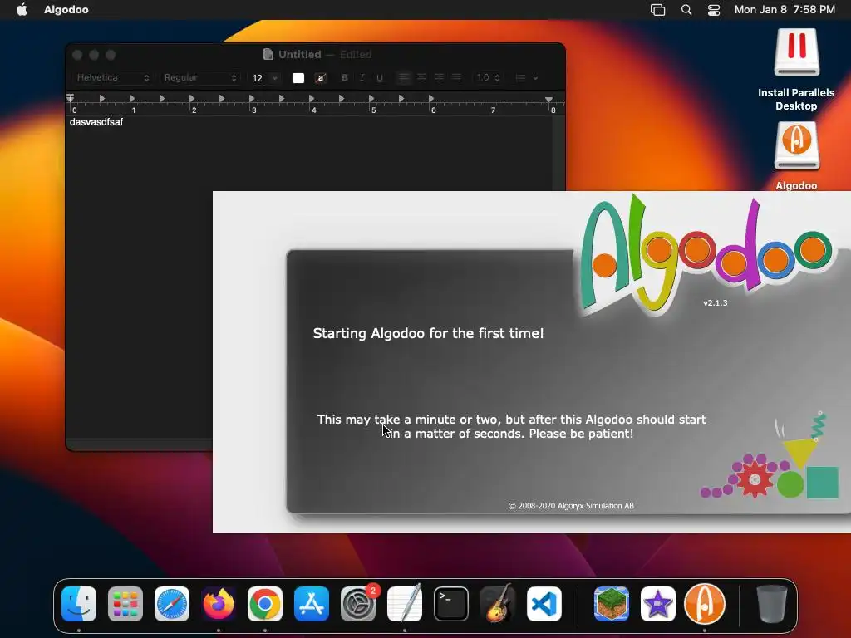The image size is (851, 638).
Task: Open Finder from the dock
Action: (x=79, y=604)
